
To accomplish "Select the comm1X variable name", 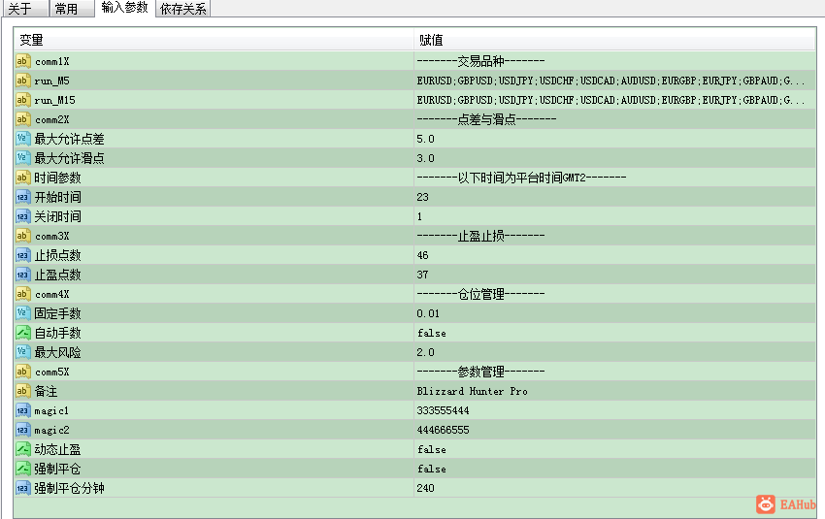I will point(52,61).
